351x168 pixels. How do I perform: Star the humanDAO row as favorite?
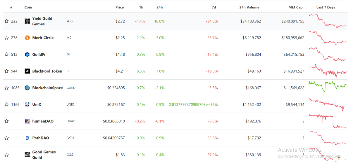pos(6,121)
